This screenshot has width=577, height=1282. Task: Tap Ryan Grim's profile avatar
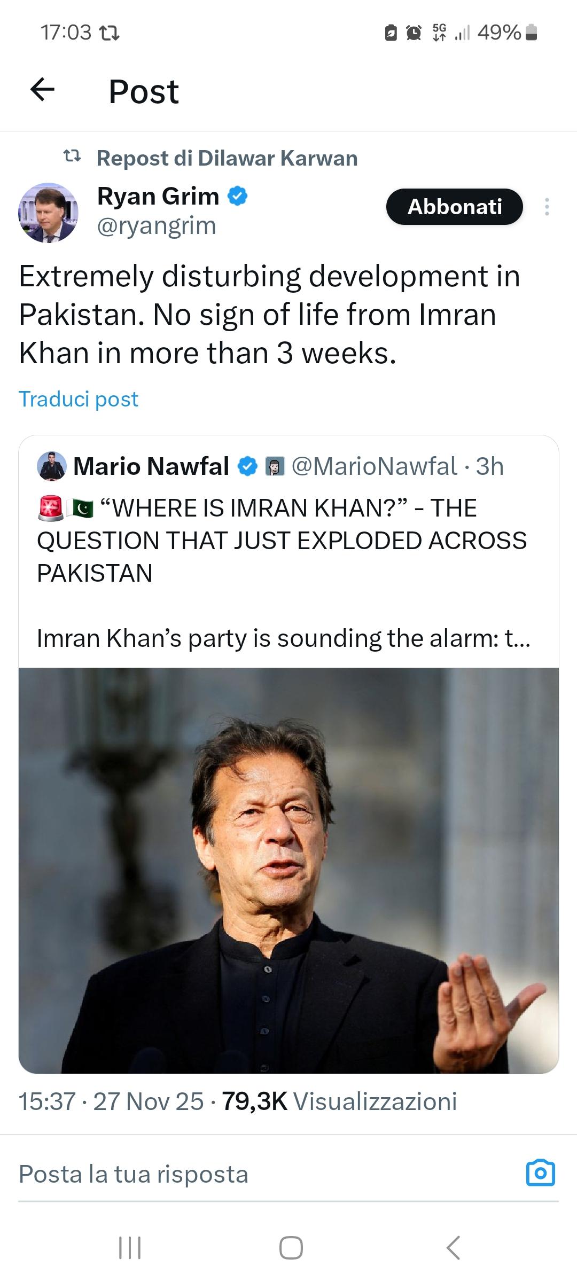coord(48,212)
